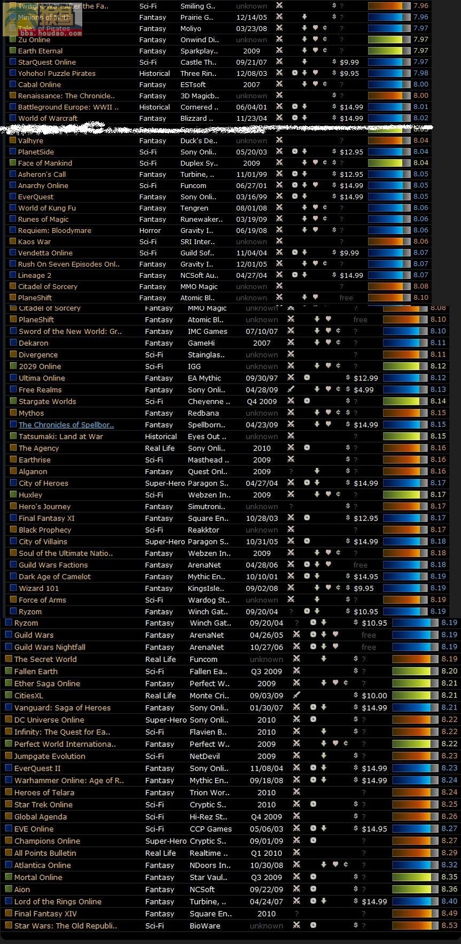This screenshot has width=461, height=944.
Task: Open the EVE Online game link
Action: point(34,829)
